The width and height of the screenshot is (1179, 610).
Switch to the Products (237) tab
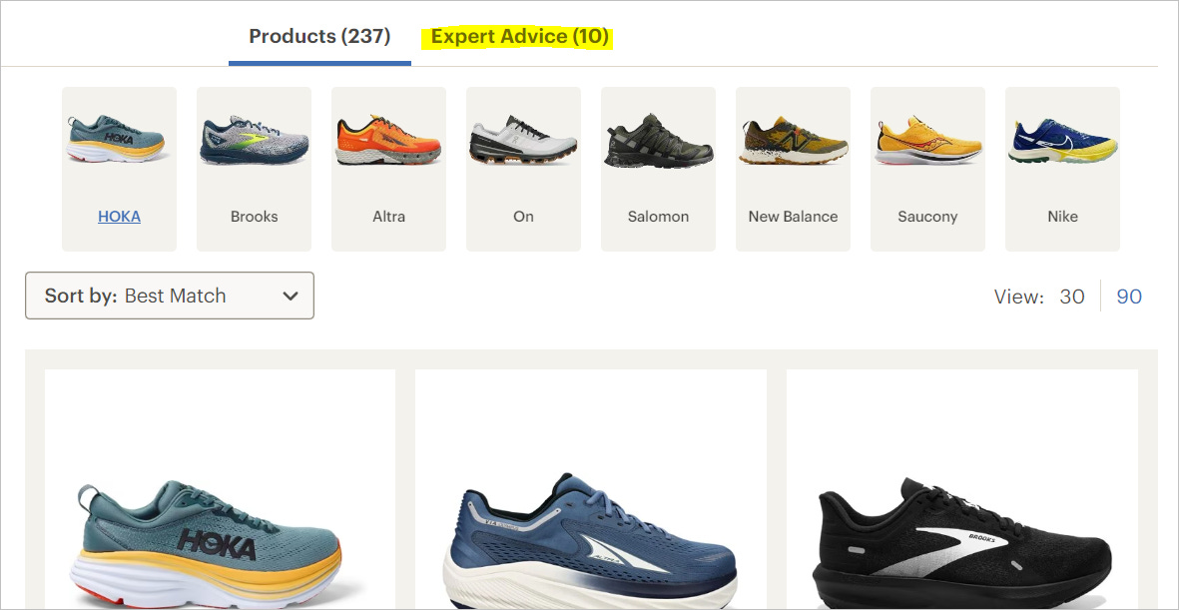click(319, 36)
